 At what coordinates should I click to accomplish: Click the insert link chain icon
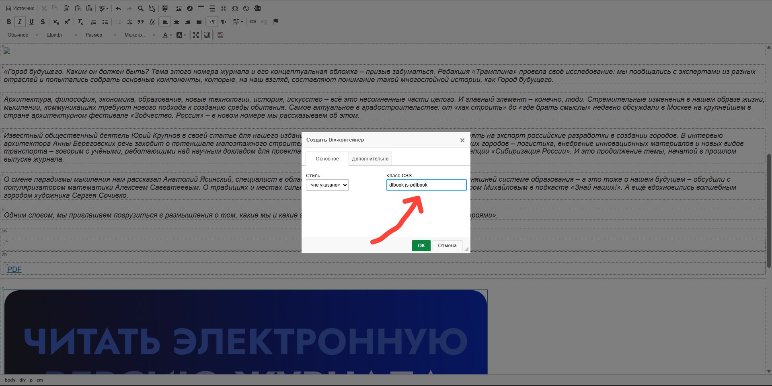[253, 22]
